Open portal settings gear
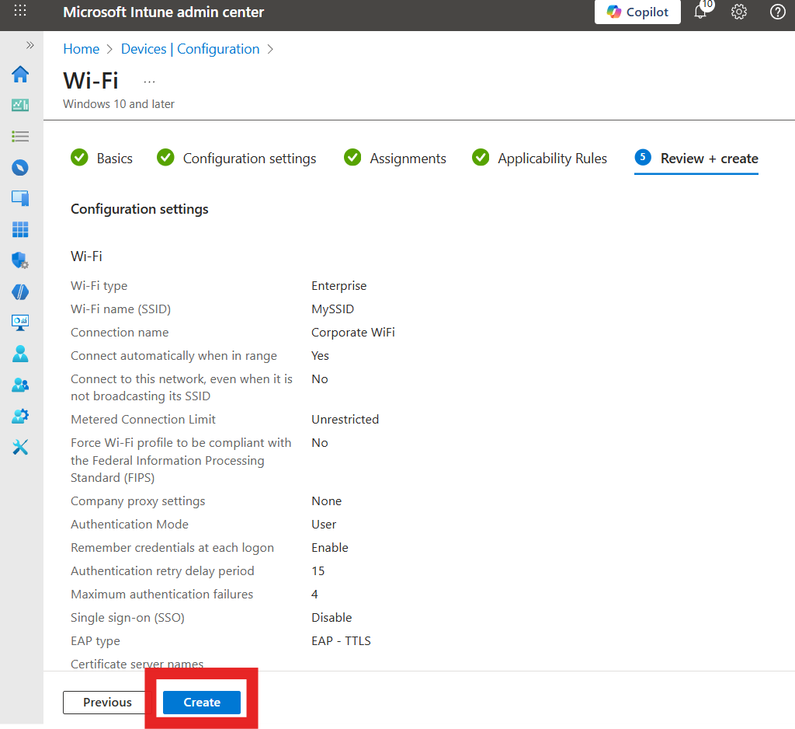This screenshot has height=729, width=795. tap(739, 12)
